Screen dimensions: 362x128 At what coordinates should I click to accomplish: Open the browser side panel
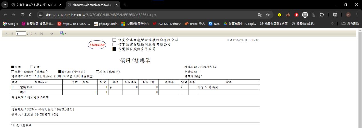pyautogui.click(x=335, y=15)
